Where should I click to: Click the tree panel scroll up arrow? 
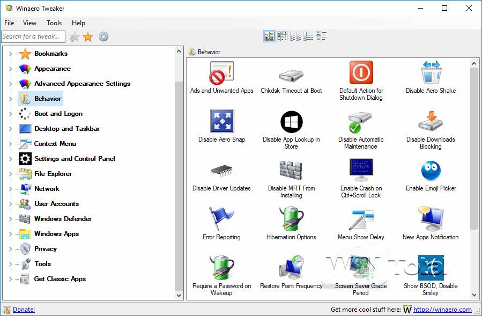(179, 51)
